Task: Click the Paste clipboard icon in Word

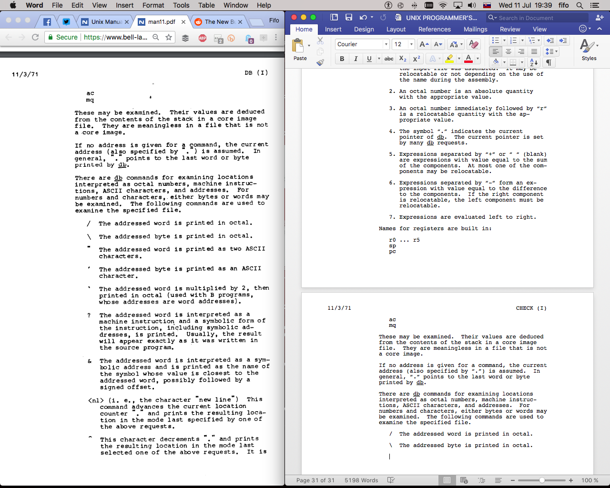Action: point(298,46)
